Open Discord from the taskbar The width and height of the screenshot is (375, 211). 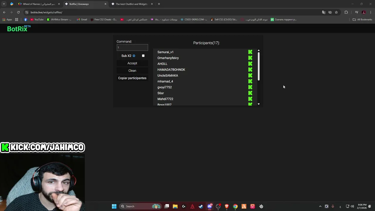209,206
